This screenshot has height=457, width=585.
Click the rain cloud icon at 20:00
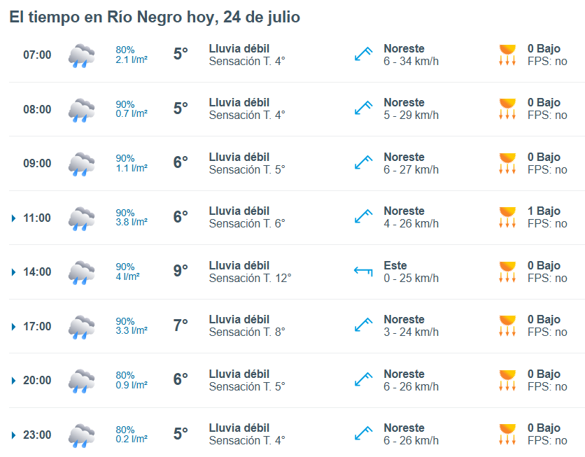[x=81, y=381]
